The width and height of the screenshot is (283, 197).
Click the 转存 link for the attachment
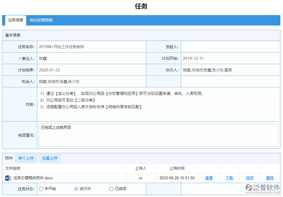[250, 178]
